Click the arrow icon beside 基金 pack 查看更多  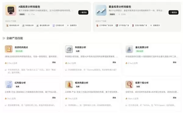(151, 25)
